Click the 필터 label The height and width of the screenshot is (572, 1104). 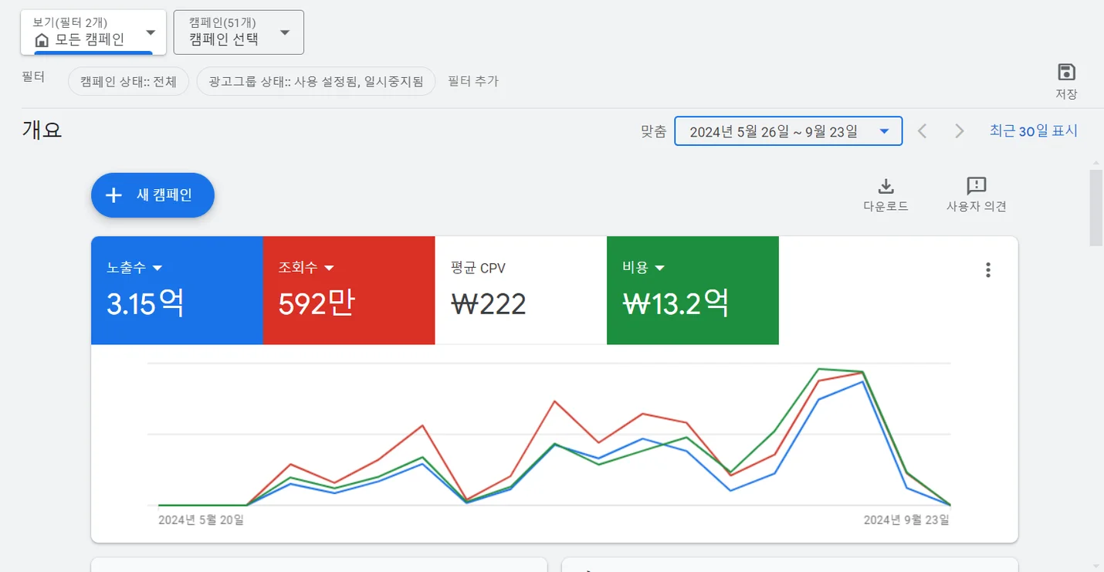pyautogui.click(x=33, y=77)
